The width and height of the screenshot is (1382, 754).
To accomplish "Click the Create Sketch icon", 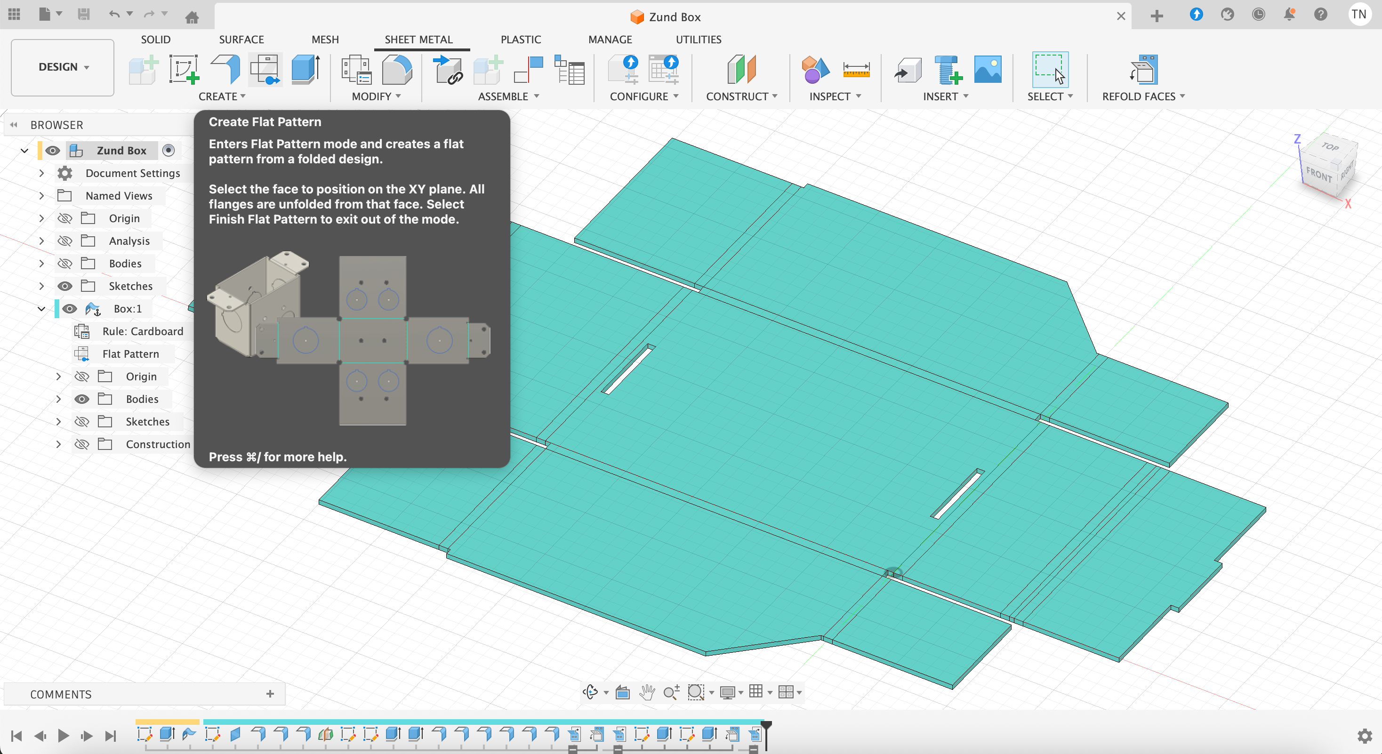I will pyautogui.click(x=184, y=69).
